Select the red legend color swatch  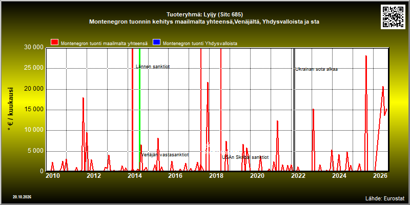55,43
